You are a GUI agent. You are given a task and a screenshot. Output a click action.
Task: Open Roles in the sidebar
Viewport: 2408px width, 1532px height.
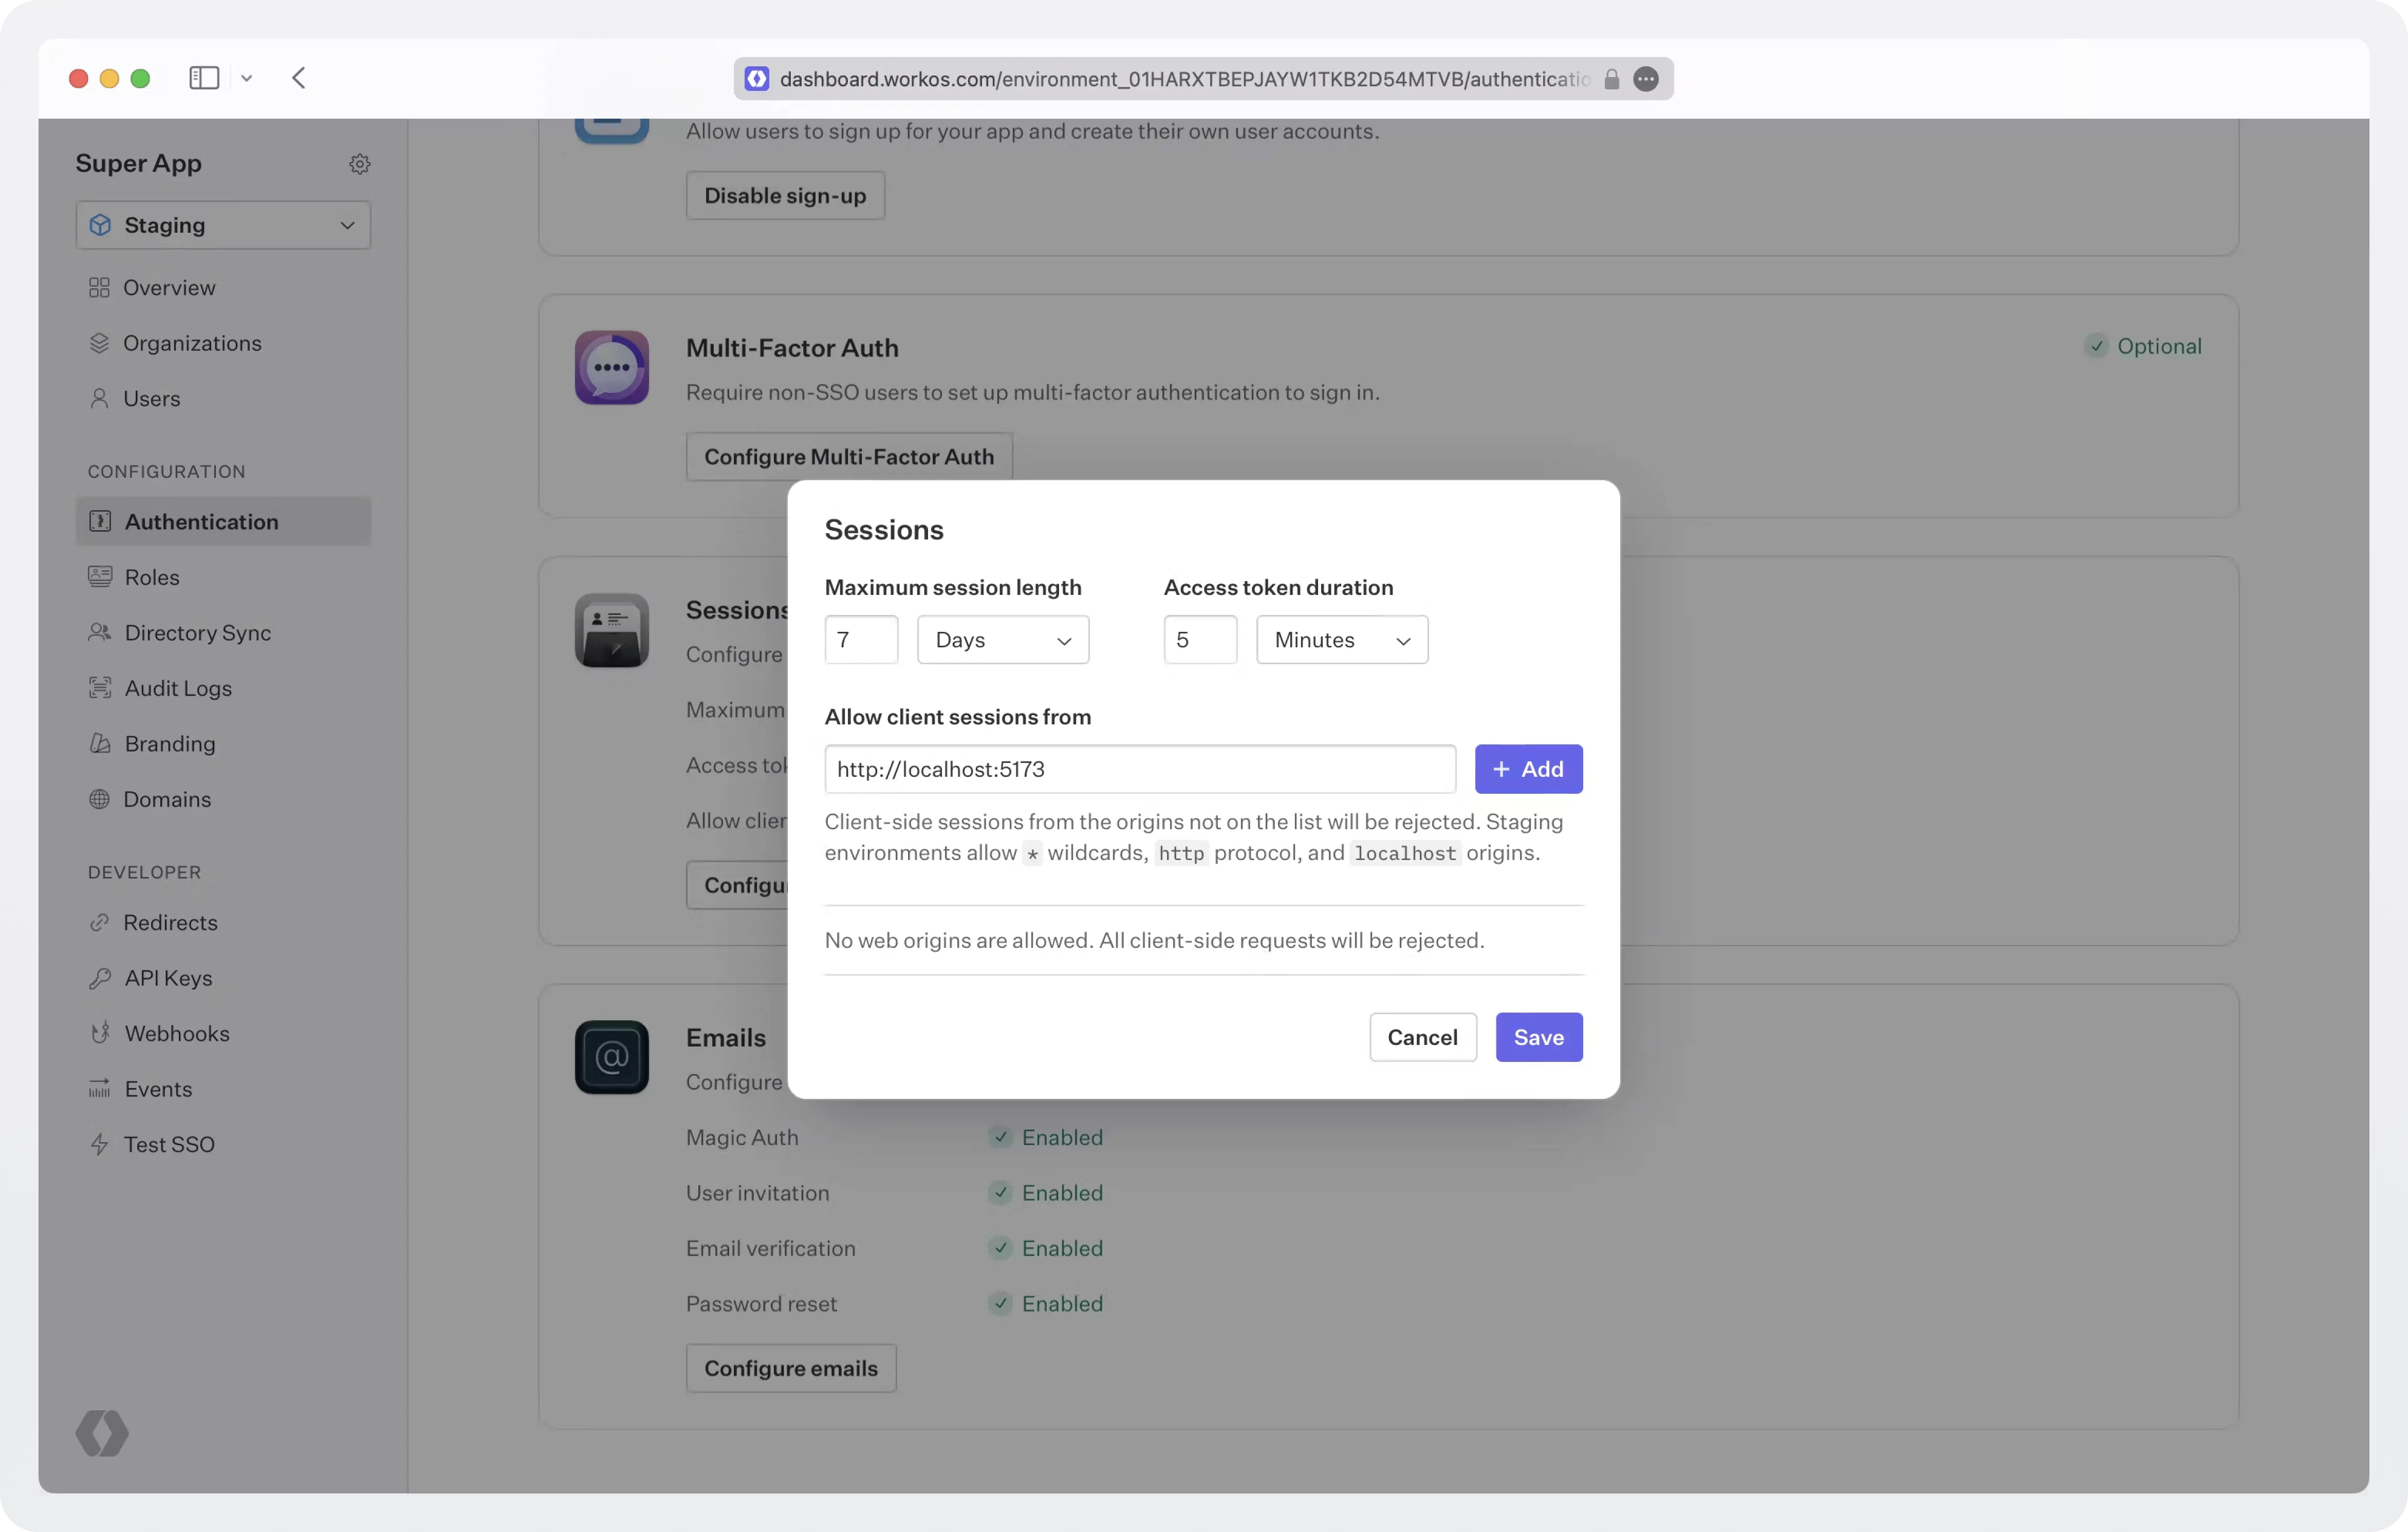click(x=223, y=577)
